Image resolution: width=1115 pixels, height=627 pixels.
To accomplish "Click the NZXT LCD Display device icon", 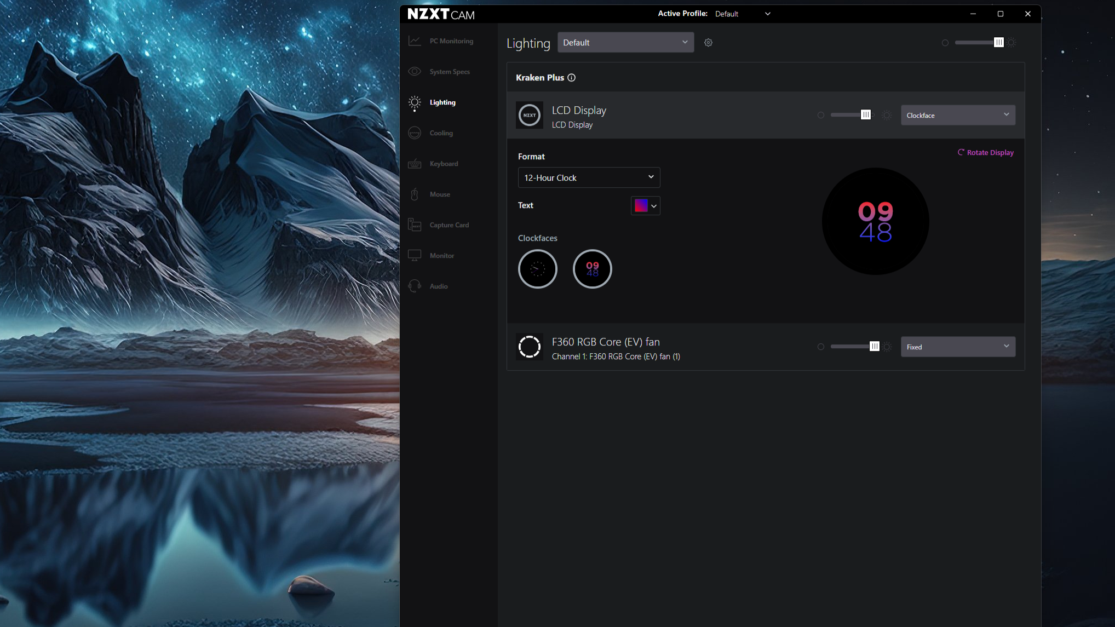I will tap(530, 115).
